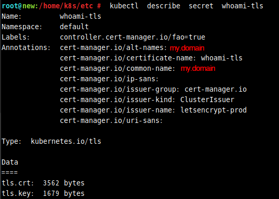Click the letsencrypt-prod issuer name
279x199 pixels.
point(214,110)
